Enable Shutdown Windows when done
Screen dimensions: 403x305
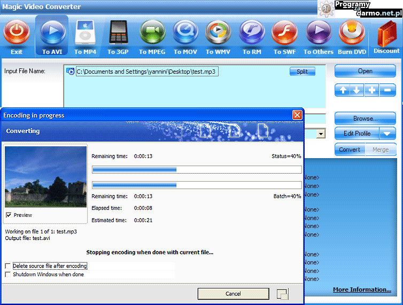point(7,275)
